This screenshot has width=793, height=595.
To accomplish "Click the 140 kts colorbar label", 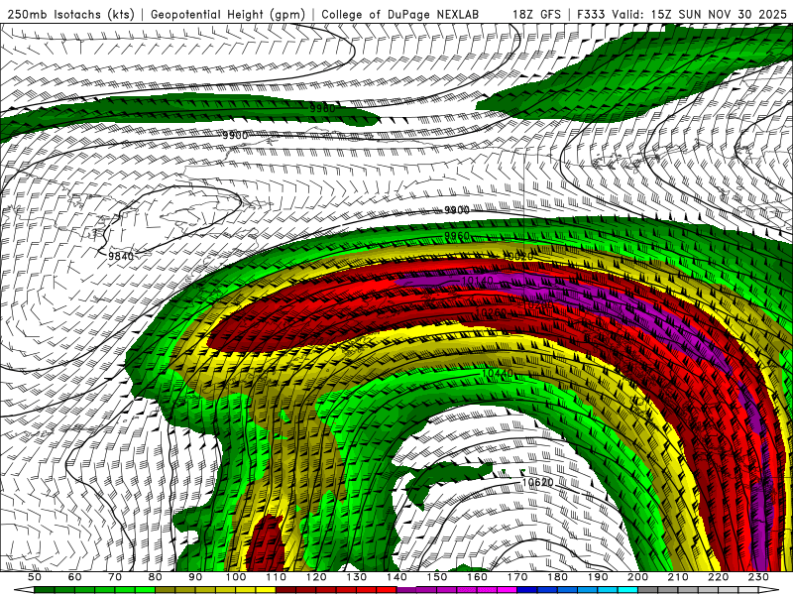I will point(397,577).
